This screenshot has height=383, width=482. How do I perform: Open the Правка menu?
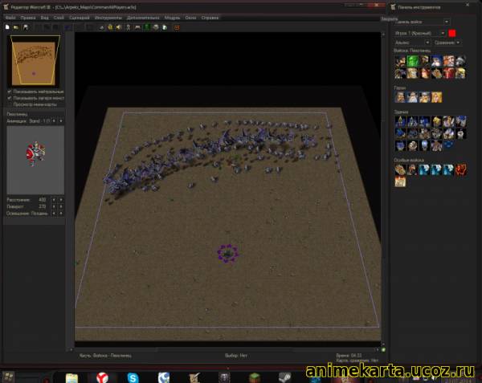coord(28,18)
